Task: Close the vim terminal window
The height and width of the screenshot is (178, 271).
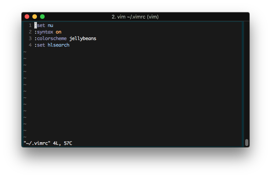Action: click(27, 17)
